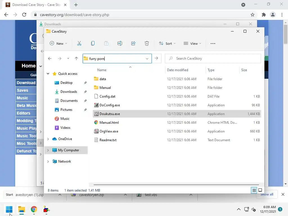Close the Chrome downloads bar
Viewport: 288px width, 216px height.
(283, 194)
